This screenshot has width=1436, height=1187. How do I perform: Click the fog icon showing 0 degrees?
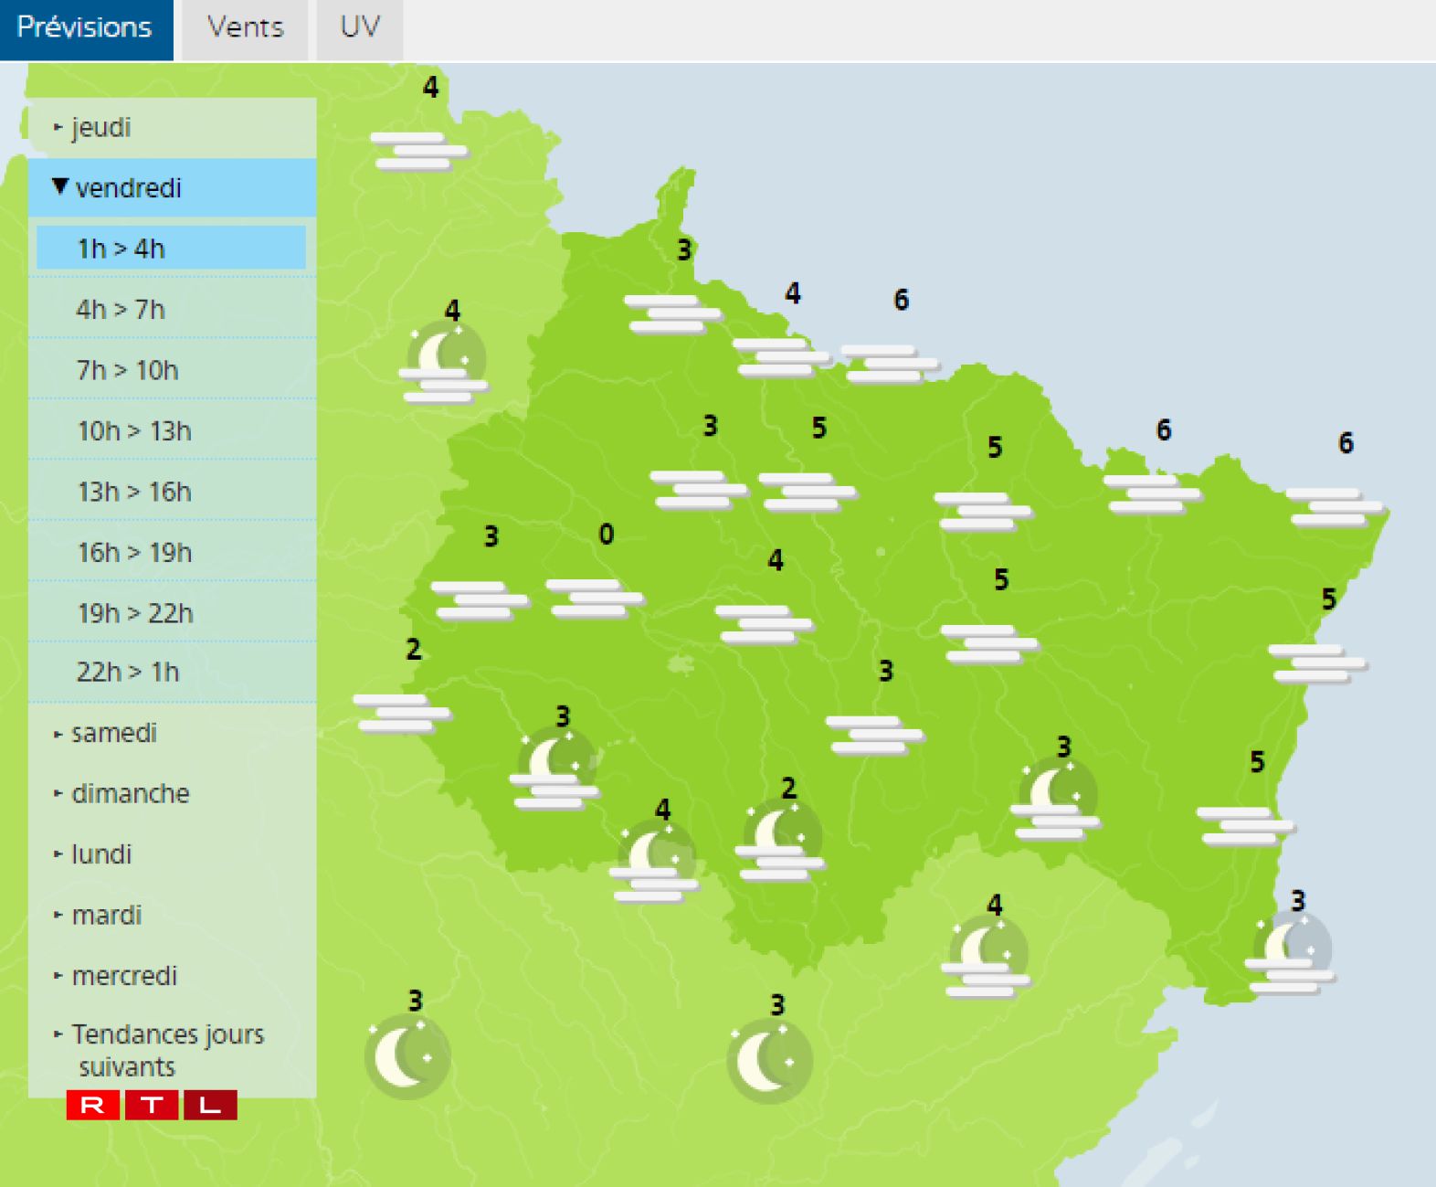[x=594, y=598]
